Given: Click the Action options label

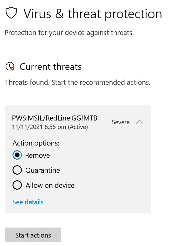Looking at the screenshot, I should tap(36, 143).
